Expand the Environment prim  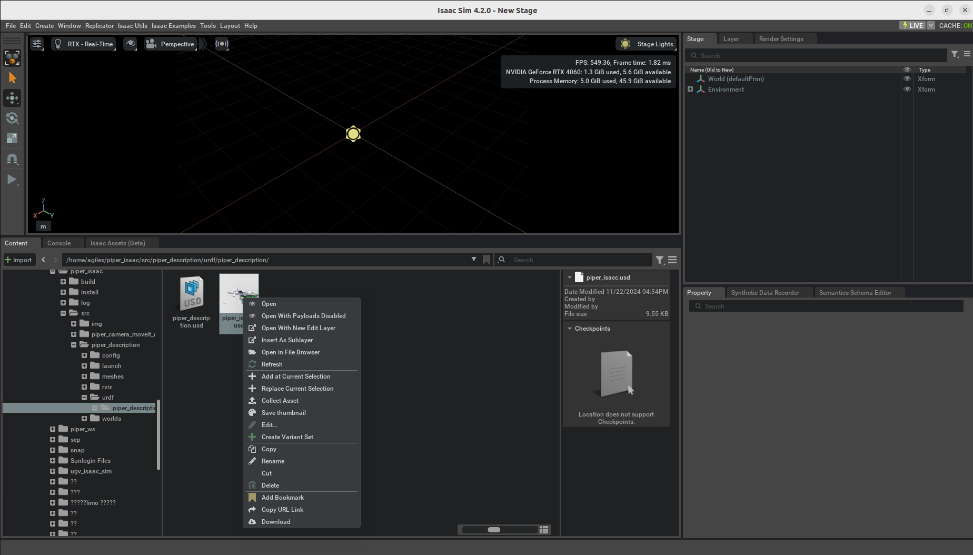click(690, 90)
